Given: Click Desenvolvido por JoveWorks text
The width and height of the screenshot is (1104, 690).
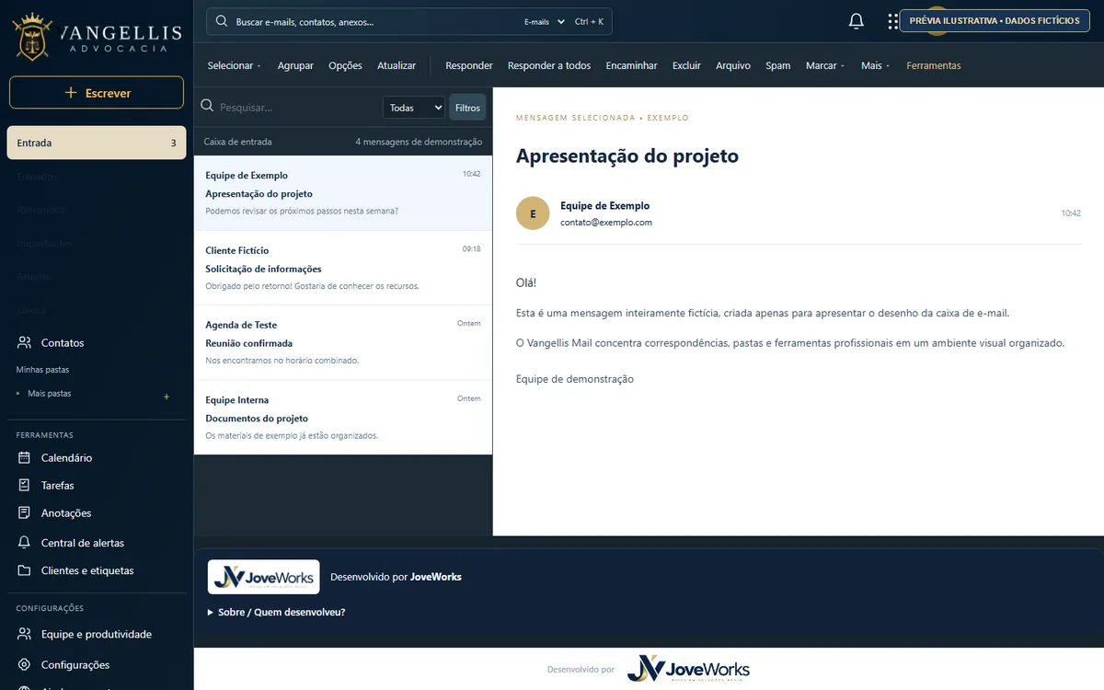Looking at the screenshot, I should click(396, 577).
